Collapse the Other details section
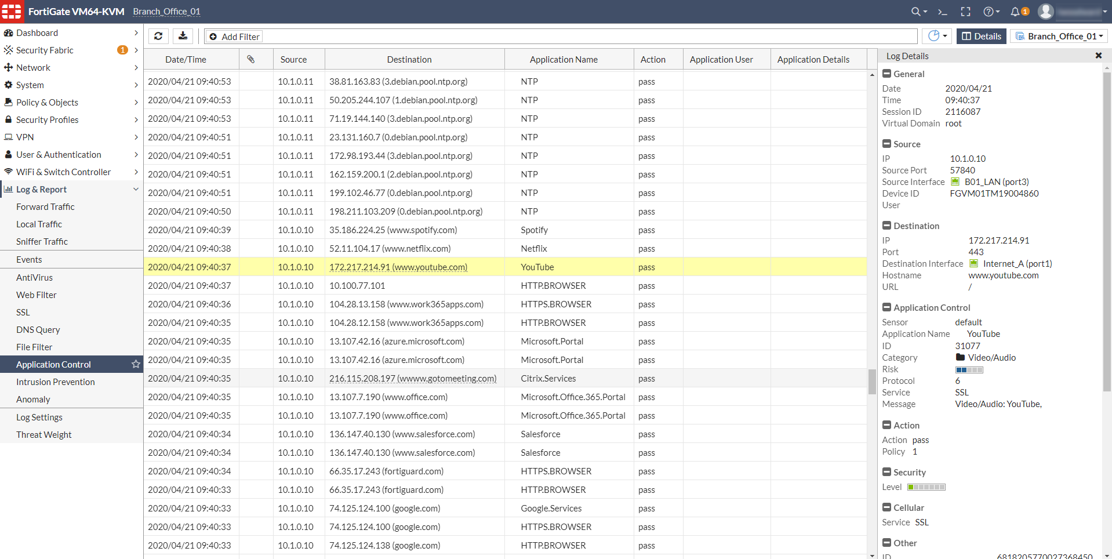The height and width of the screenshot is (559, 1112). 886,543
